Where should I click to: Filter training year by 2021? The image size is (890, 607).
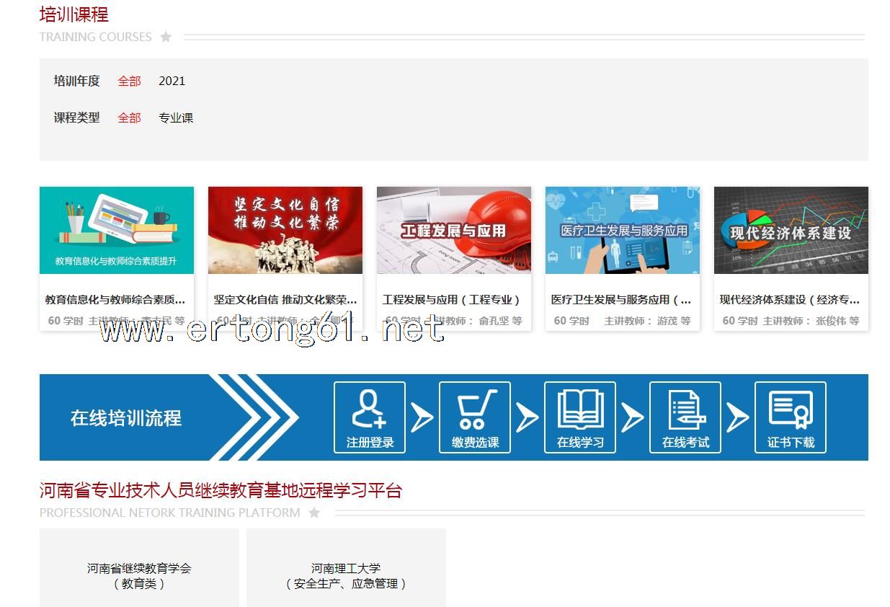point(172,81)
